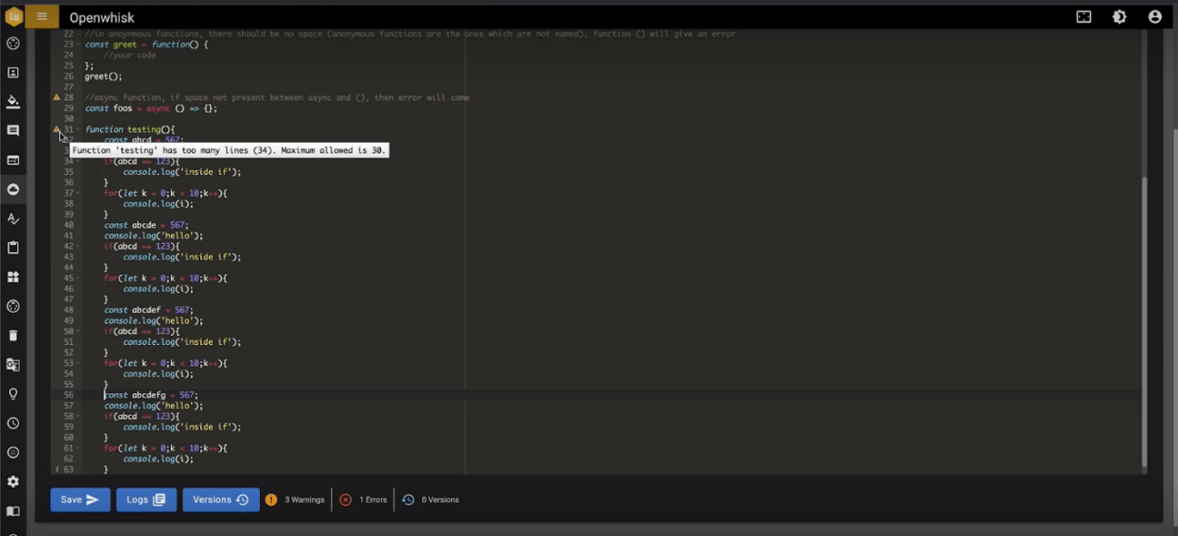Screen dimensions: 1178x536
Task: Collapse the if block at line 42
Action: [x=78, y=247]
